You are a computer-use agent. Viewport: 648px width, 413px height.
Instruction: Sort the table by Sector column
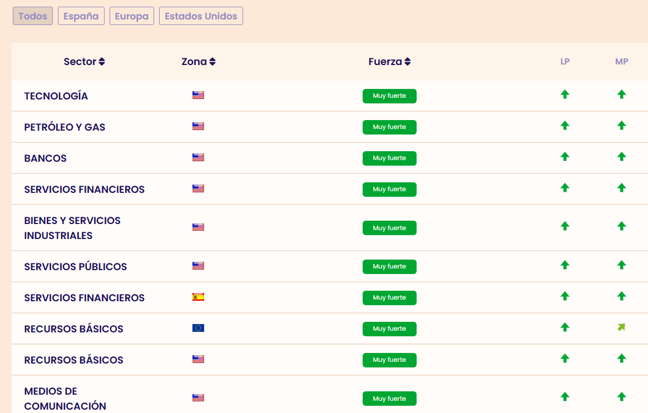pyautogui.click(x=85, y=62)
